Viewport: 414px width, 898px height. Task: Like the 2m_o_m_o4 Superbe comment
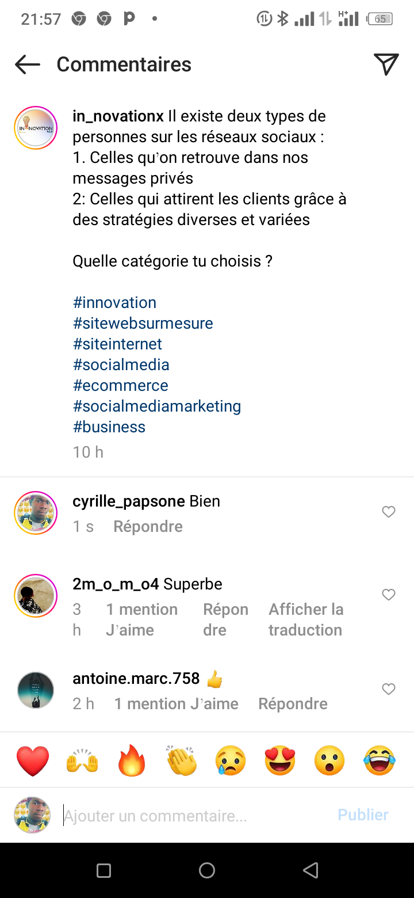pyautogui.click(x=389, y=595)
